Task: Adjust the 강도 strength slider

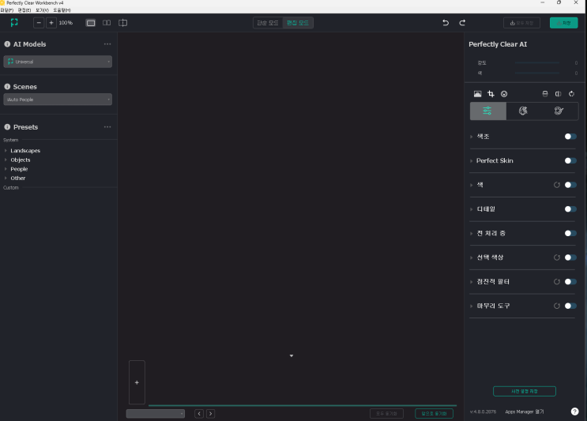Action: pyautogui.click(x=537, y=63)
